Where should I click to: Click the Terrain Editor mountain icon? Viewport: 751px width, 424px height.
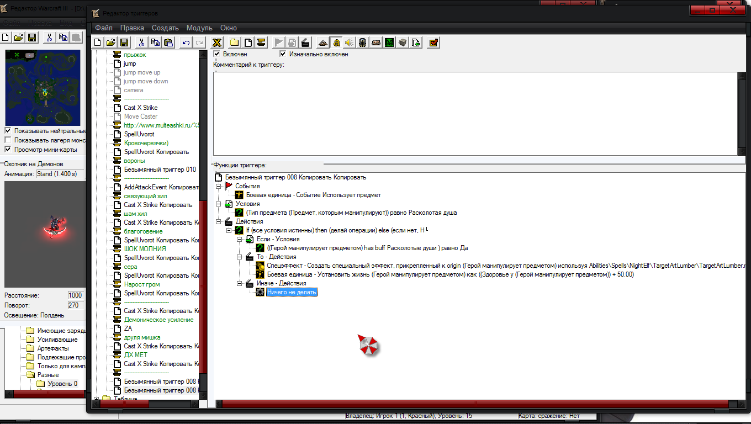point(322,43)
